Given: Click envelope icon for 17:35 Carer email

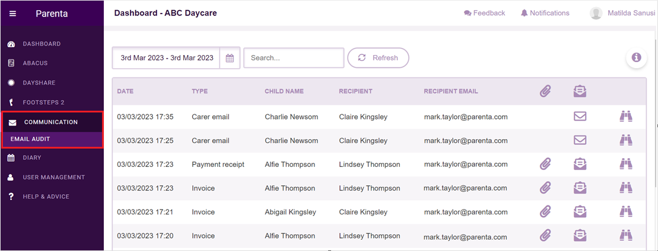Looking at the screenshot, I should pyautogui.click(x=580, y=117).
